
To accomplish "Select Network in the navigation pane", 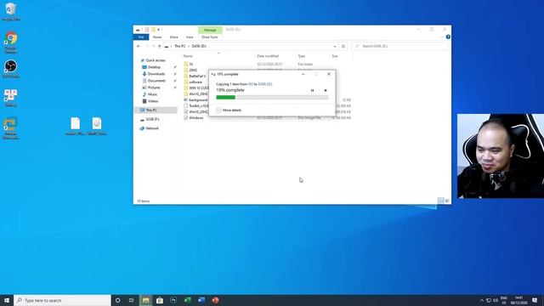I will 150,128.
